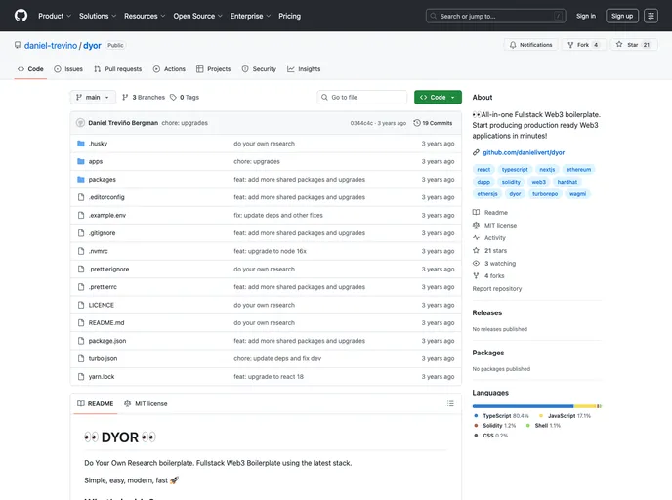Image resolution: width=672 pixels, height=500 pixels.
Task: Click the star icon next to 21 stars
Action: 476,251
